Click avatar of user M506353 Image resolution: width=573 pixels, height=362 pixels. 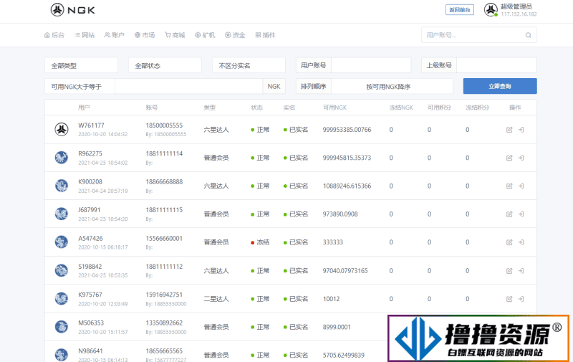62,327
